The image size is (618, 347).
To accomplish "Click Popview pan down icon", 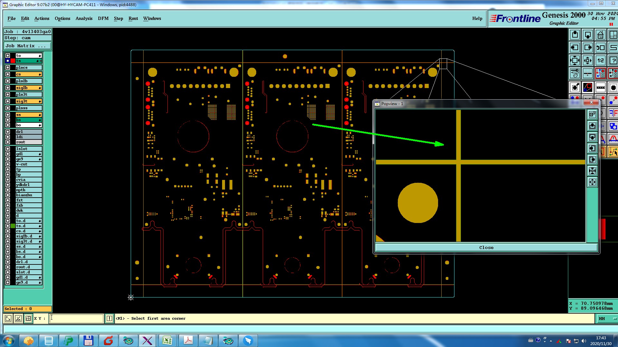I will [x=592, y=137].
